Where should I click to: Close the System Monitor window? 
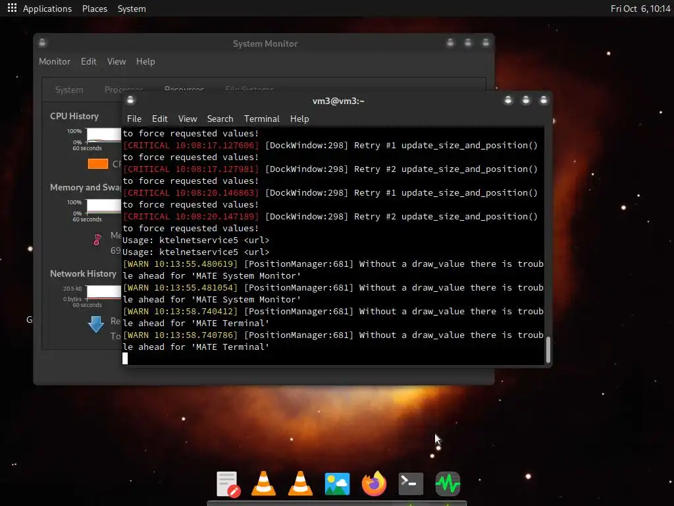(x=485, y=43)
